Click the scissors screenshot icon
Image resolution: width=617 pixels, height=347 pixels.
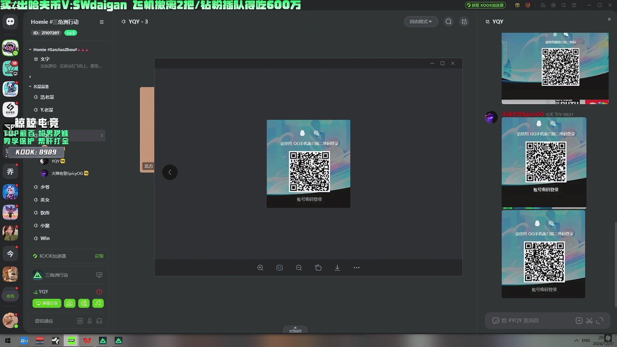(x=589, y=320)
